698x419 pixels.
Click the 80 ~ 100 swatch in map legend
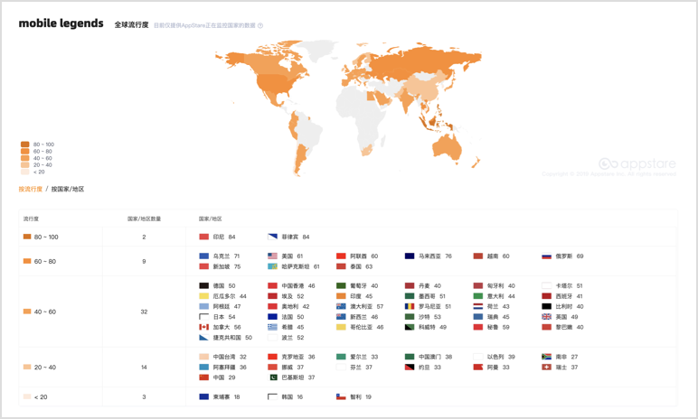[25, 144]
